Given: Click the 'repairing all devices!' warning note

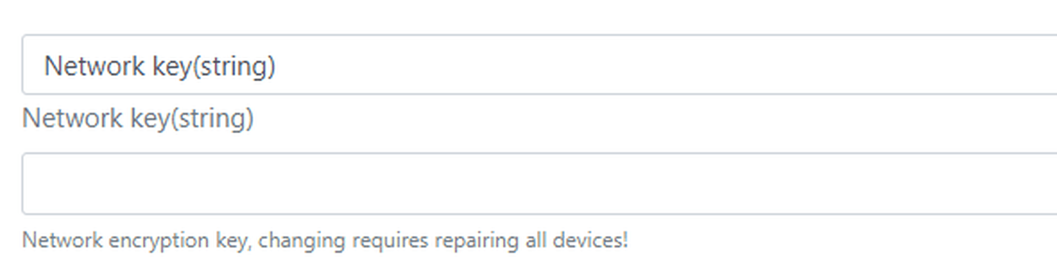Looking at the screenshot, I should click(531, 240).
